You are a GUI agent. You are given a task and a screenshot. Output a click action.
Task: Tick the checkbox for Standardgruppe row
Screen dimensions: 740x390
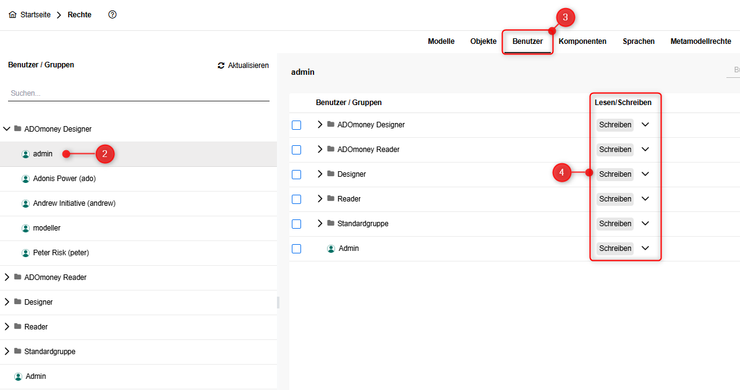(x=296, y=224)
